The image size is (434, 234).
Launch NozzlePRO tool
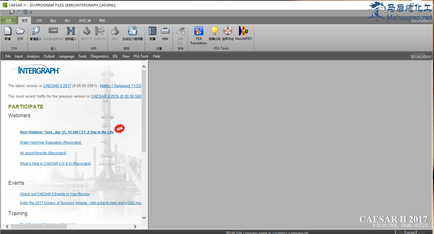point(244,33)
